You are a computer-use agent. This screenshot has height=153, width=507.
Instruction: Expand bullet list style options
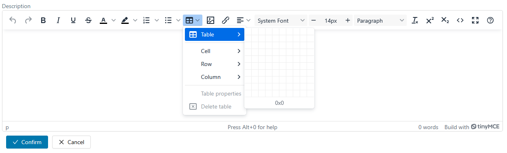coord(178,20)
